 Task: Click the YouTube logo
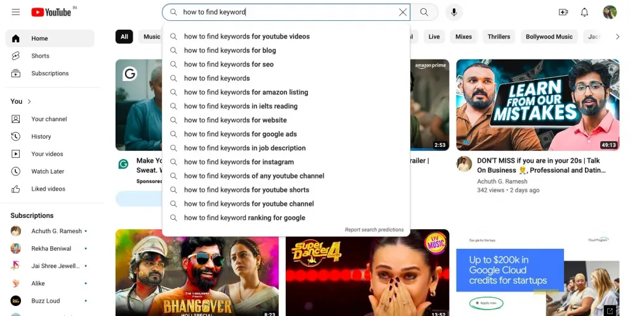[51, 12]
